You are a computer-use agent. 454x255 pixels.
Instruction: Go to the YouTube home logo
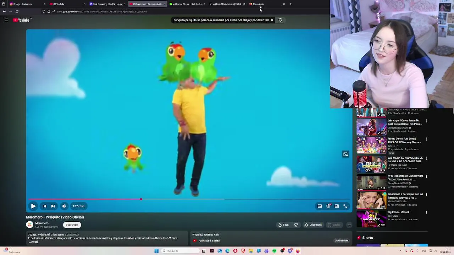[22, 20]
